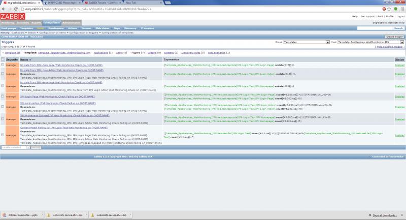This screenshot has height=220, width=406.
Task: Click the page icon in the address bar
Action: click(x=22, y=9)
